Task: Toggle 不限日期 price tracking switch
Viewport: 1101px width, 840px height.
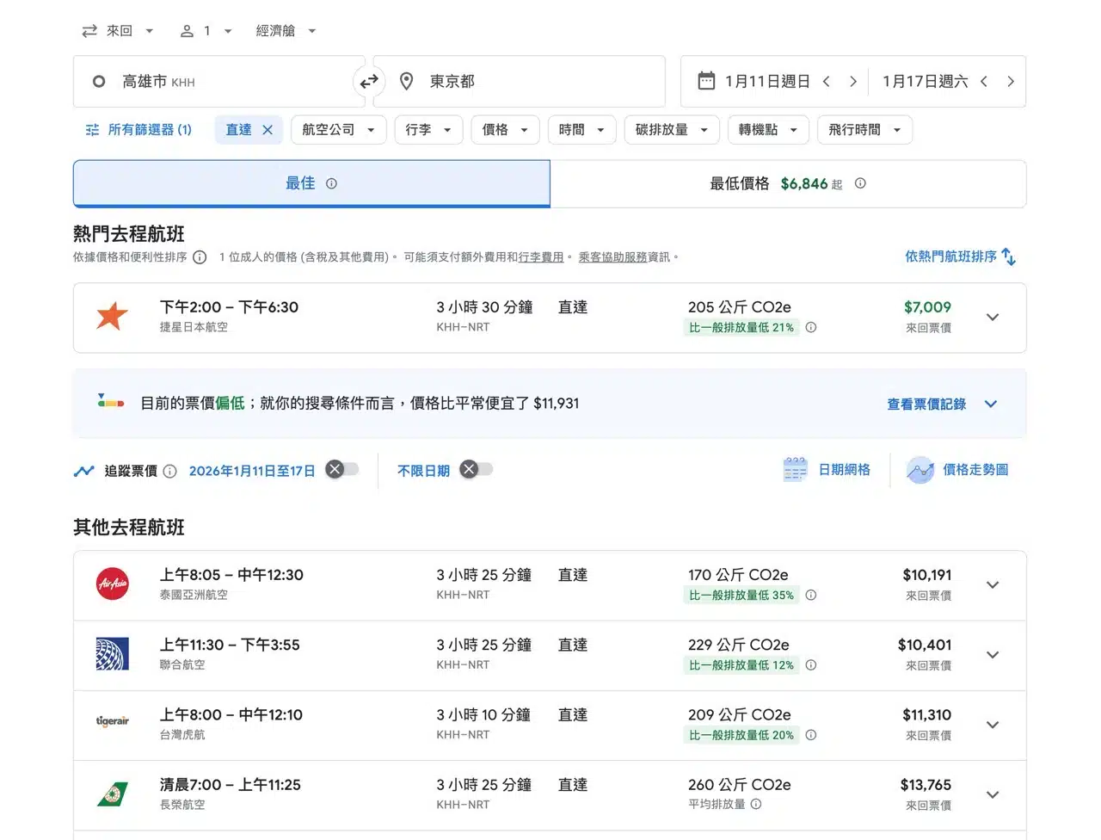Action: [476, 469]
